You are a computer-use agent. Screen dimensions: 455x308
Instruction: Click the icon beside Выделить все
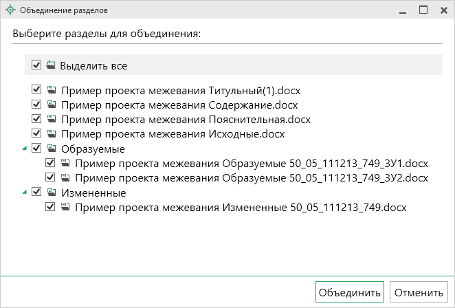(x=50, y=65)
